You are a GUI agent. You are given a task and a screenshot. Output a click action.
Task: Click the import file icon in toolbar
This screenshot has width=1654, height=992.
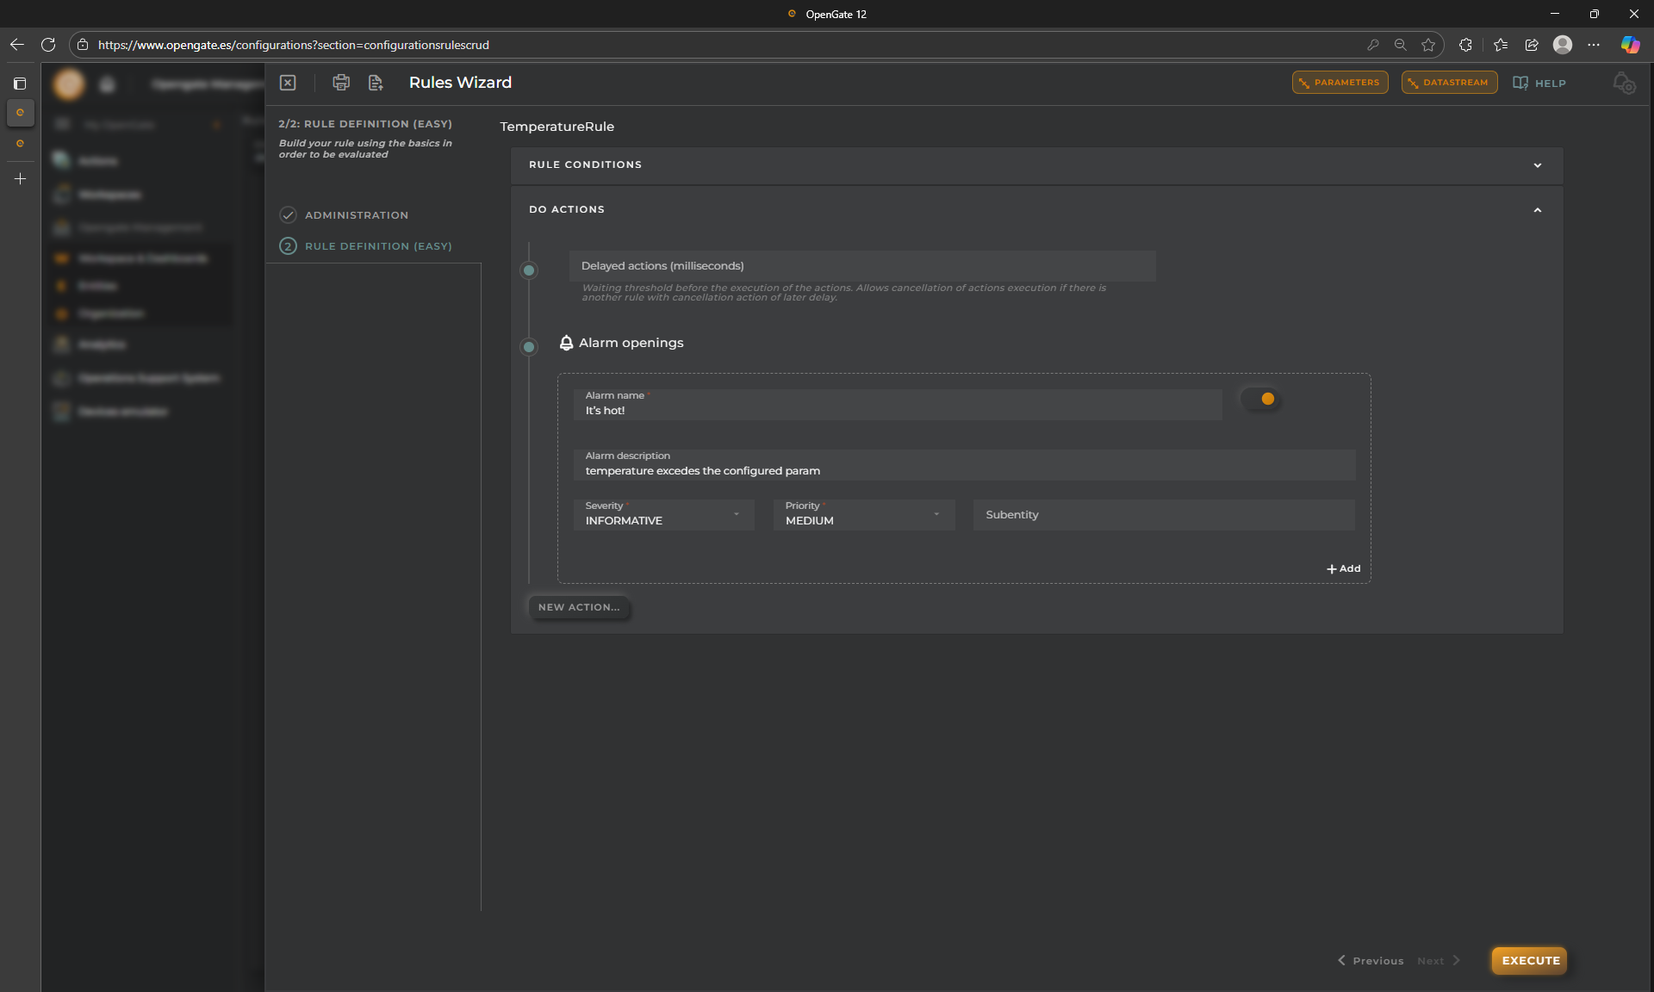pyautogui.click(x=376, y=83)
